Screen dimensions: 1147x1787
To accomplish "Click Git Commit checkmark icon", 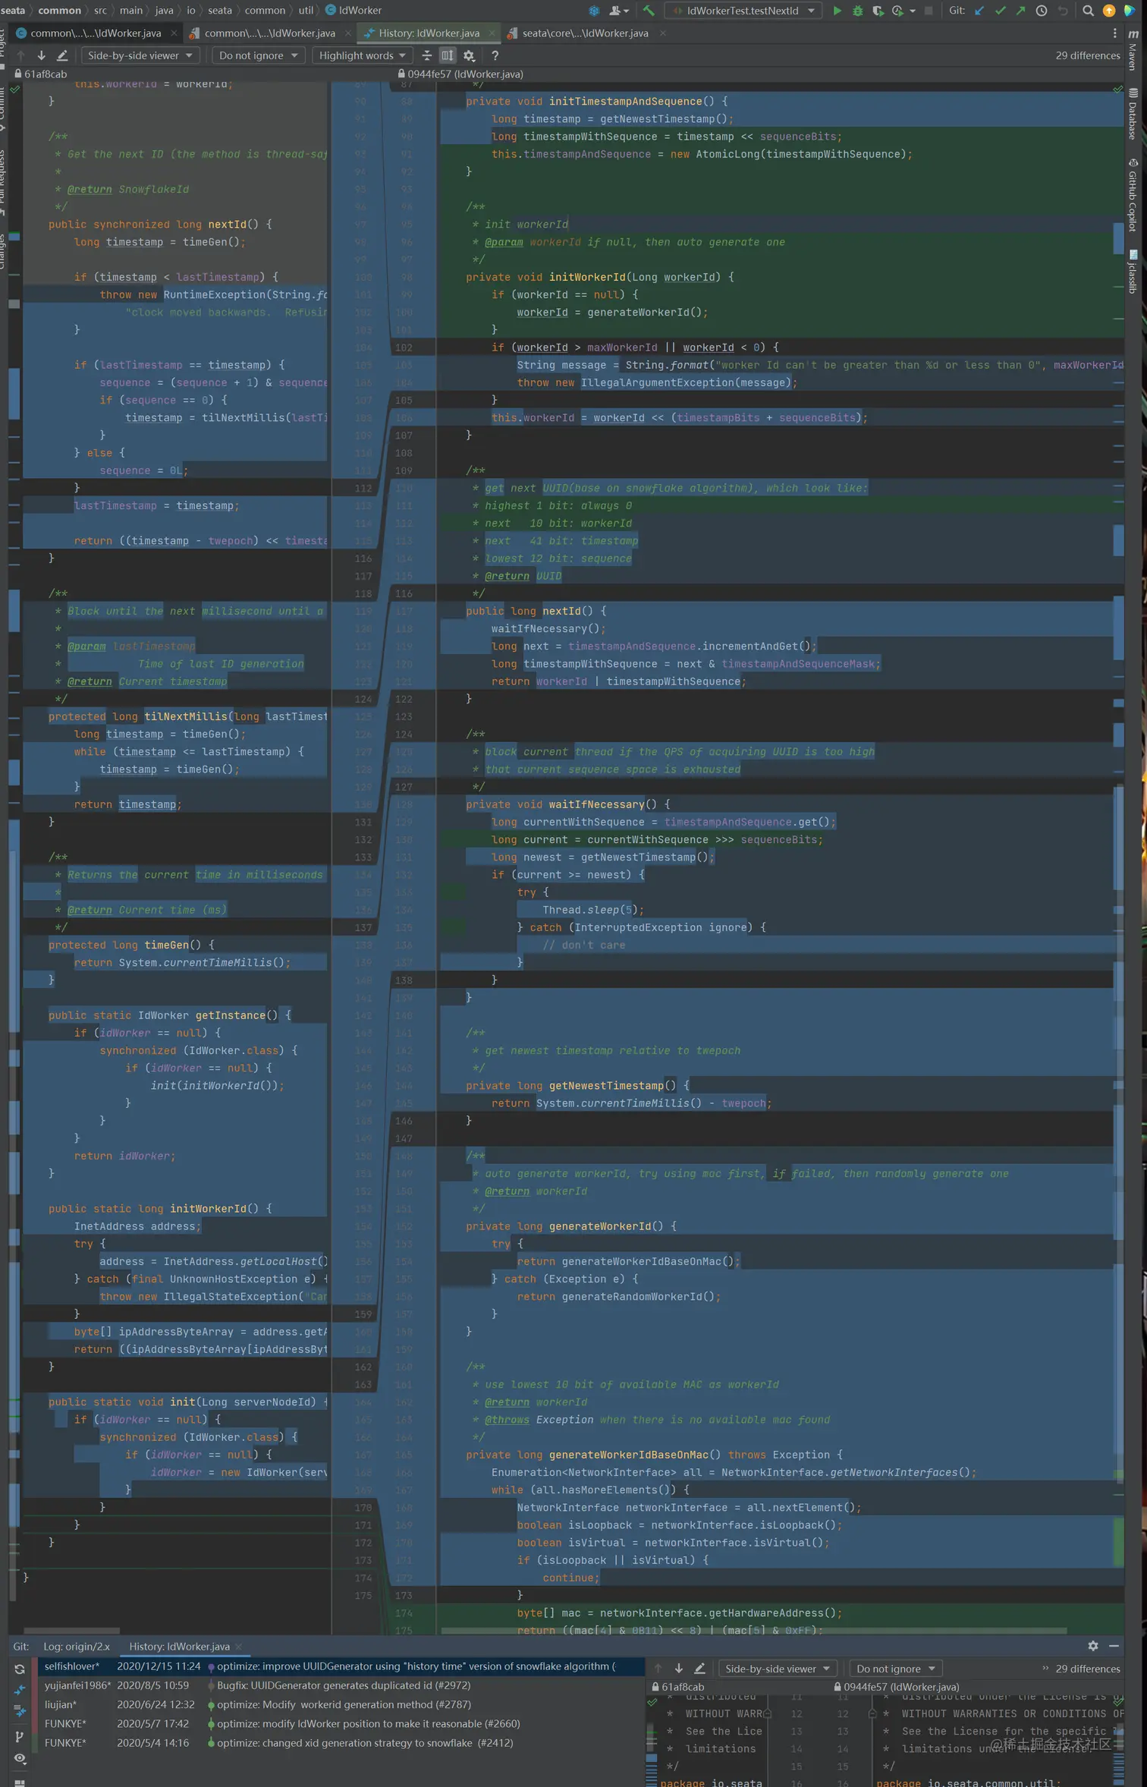I will click(1000, 11).
